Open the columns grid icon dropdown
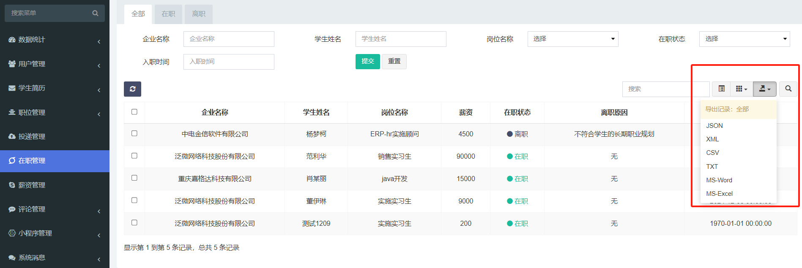The image size is (802, 268). tap(741, 89)
